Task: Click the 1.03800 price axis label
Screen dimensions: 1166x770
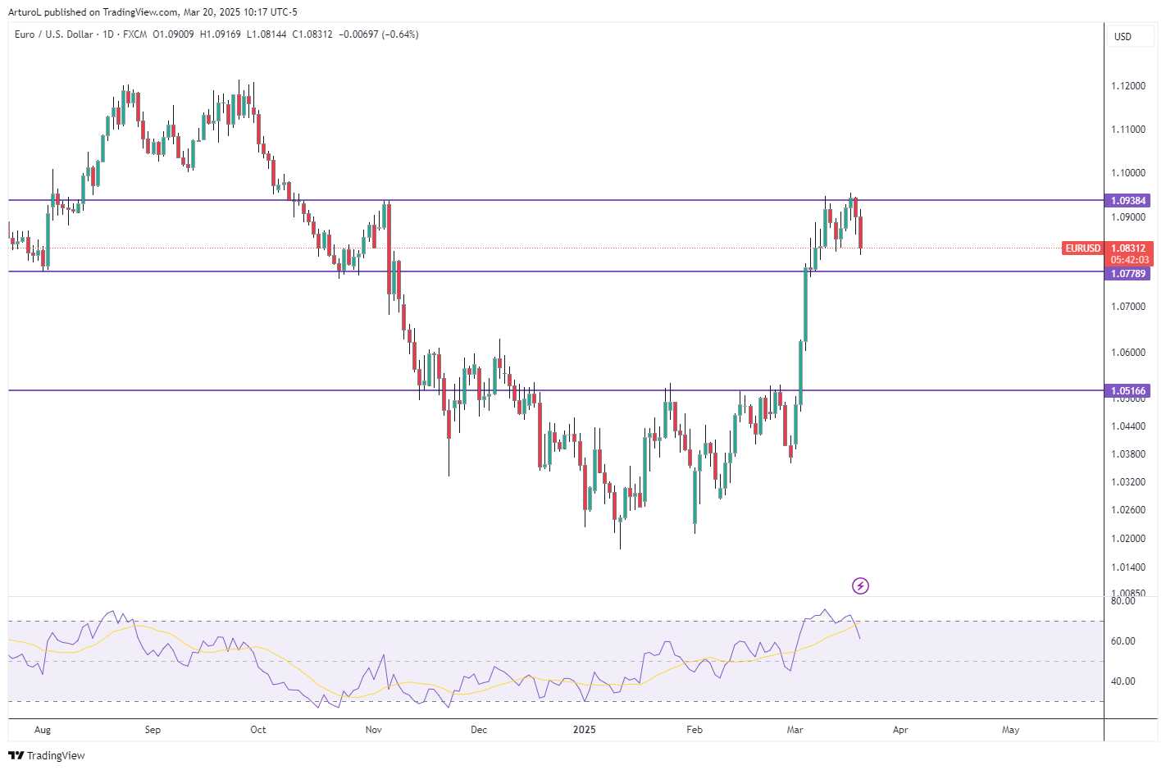Action: tap(1128, 454)
